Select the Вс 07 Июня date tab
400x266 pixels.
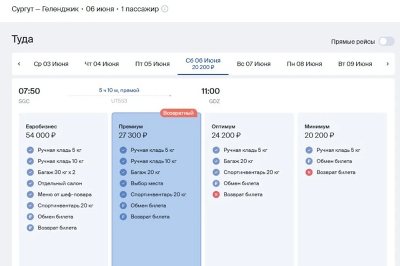[x=254, y=64]
